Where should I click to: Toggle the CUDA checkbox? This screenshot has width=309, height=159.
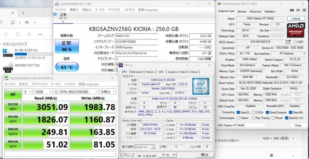254,112
